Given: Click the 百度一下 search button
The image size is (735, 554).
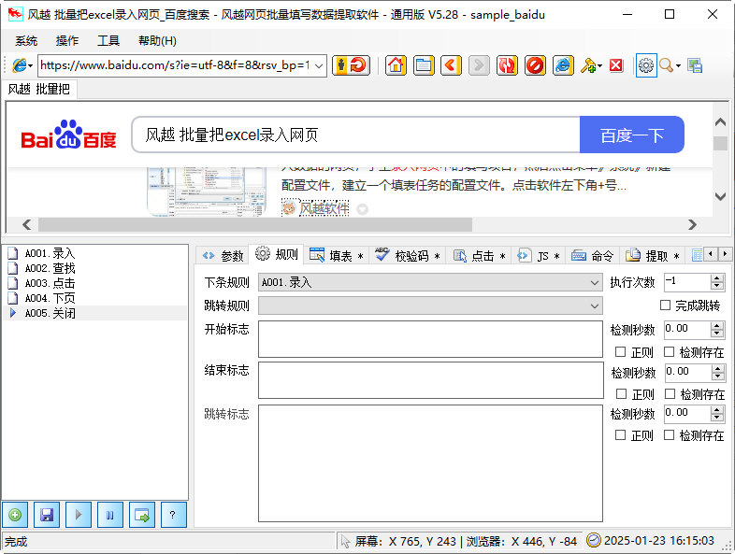Looking at the screenshot, I should click(x=632, y=135).
